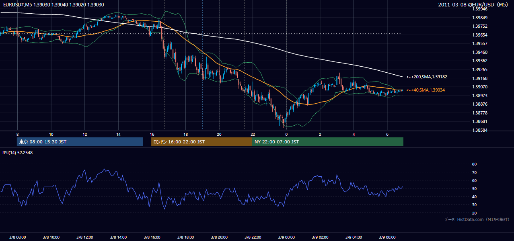Click price axis value 1.39849
The height and width of the screenshot is (241, 514).
(480, 18)
